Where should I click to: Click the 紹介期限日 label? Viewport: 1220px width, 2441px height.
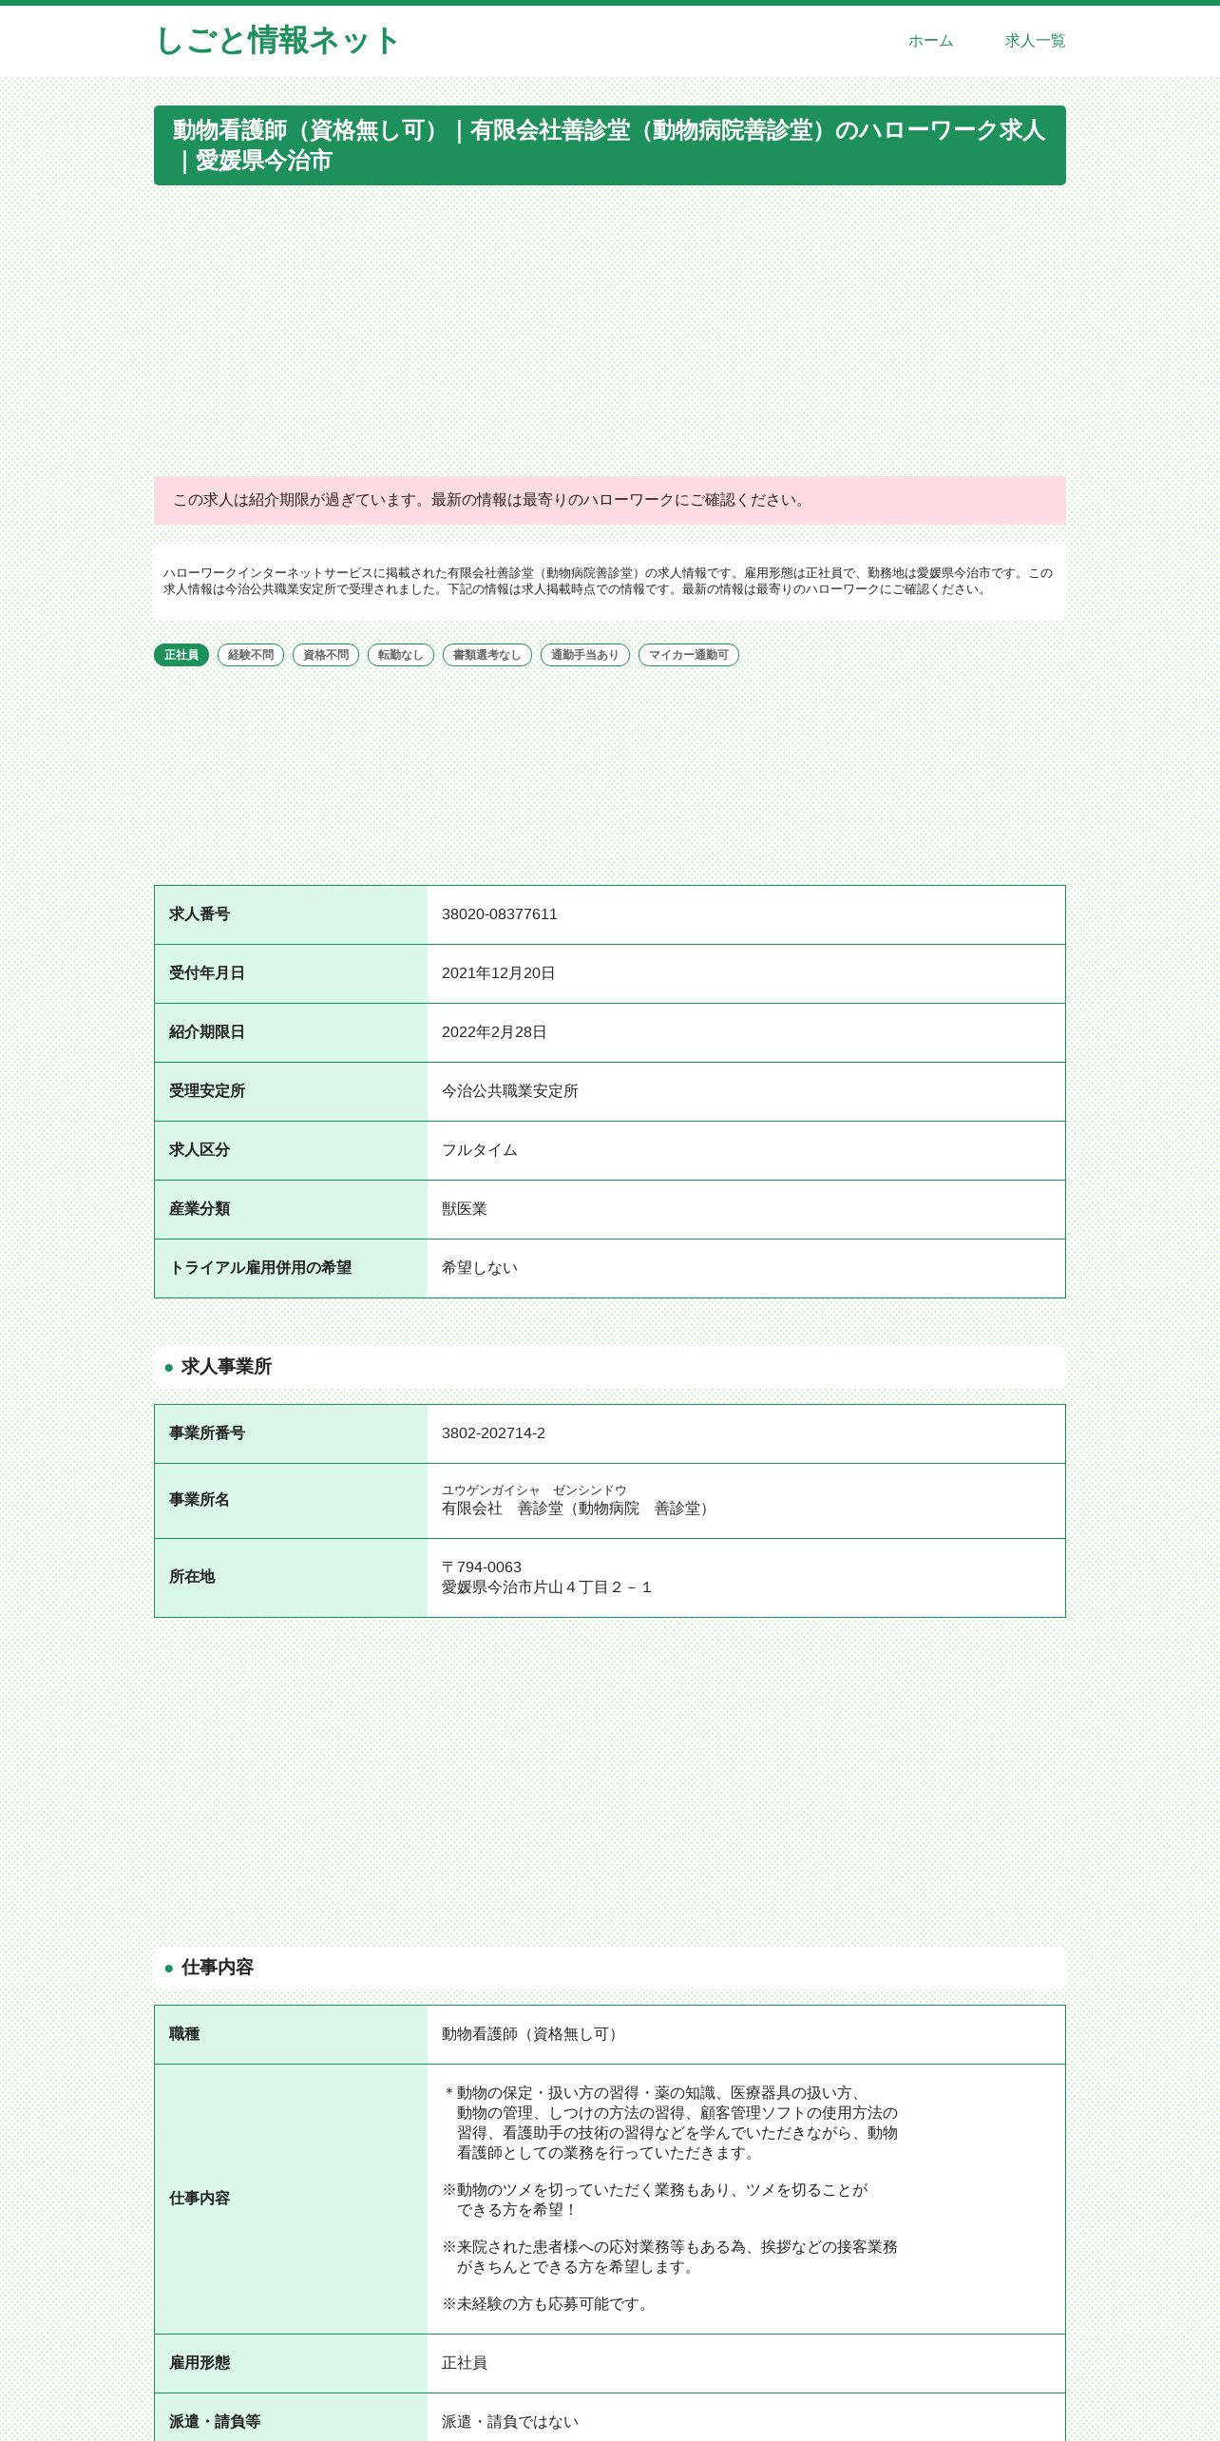click(207, 1032)
